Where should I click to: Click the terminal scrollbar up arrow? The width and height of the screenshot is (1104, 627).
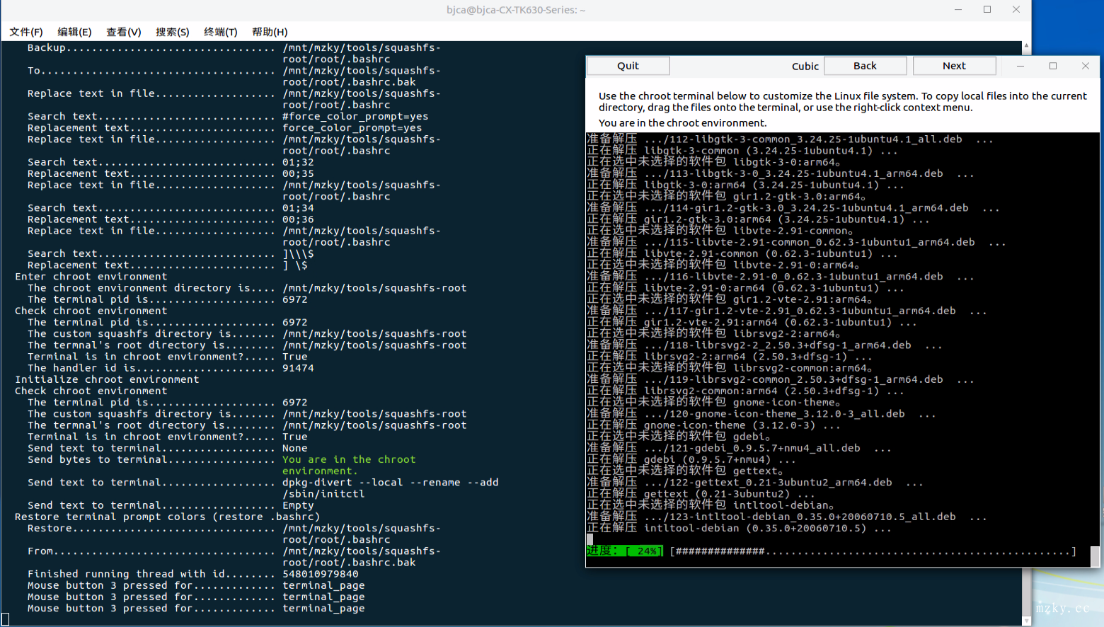coord(1027,45)
